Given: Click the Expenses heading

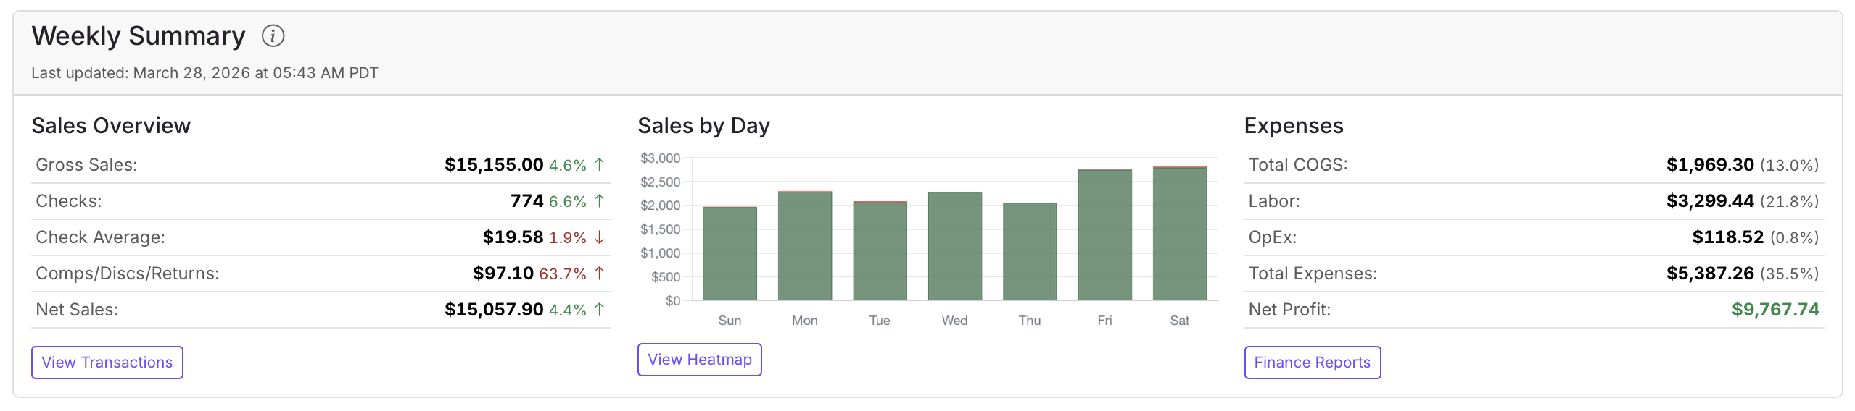Looking at the screenshot, I should tap(1294, 126).
